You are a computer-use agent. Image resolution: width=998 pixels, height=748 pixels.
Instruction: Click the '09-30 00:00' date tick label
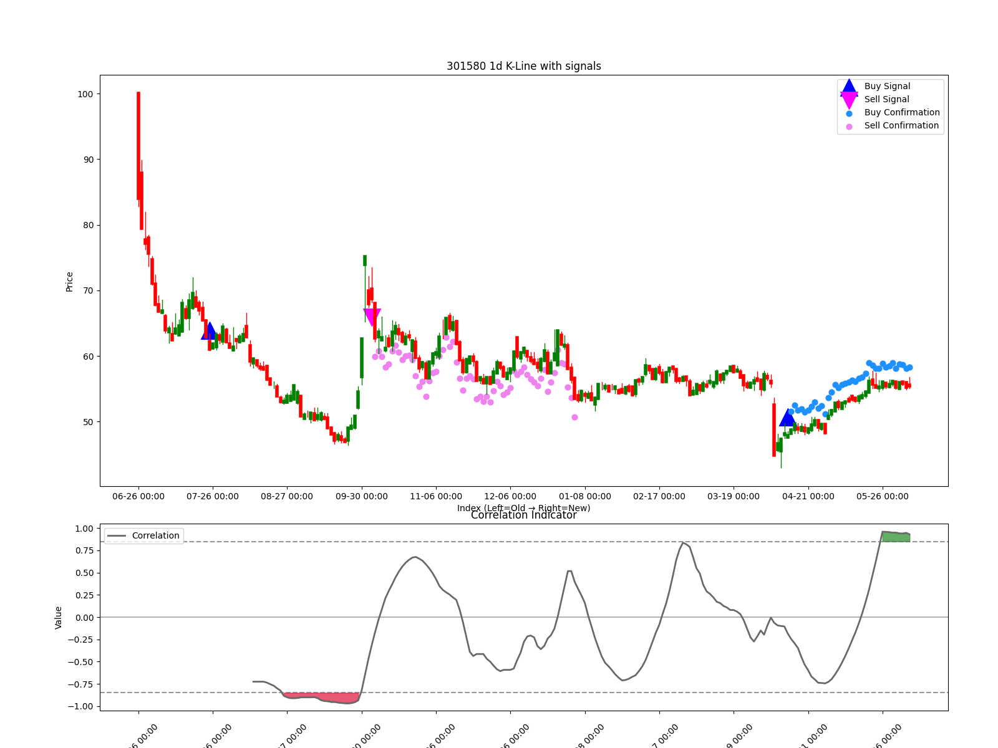pyautogui.click(x=362, y=497)
